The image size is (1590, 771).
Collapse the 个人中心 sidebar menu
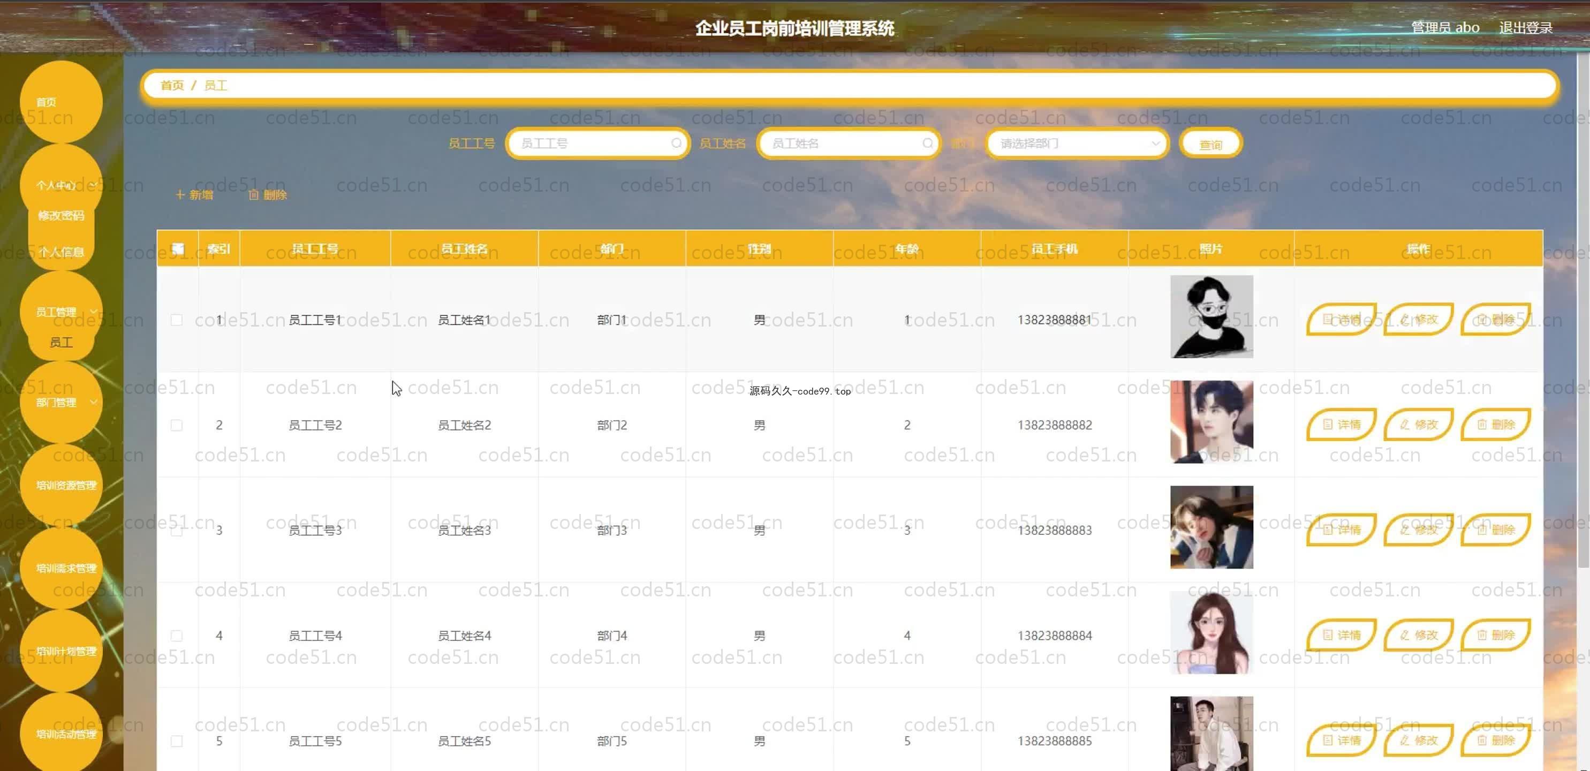pos(62,185)
